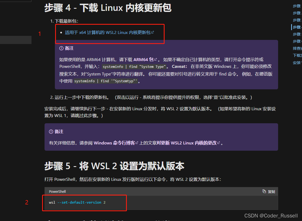The height and width of the screenshot is (221, 302).
Task: Click the command wsl --set-default-version 2
Action: tap(77, 202)
